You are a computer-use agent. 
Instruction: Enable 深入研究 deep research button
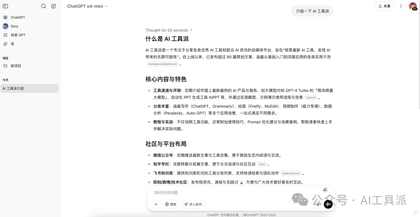pos(193,205)
